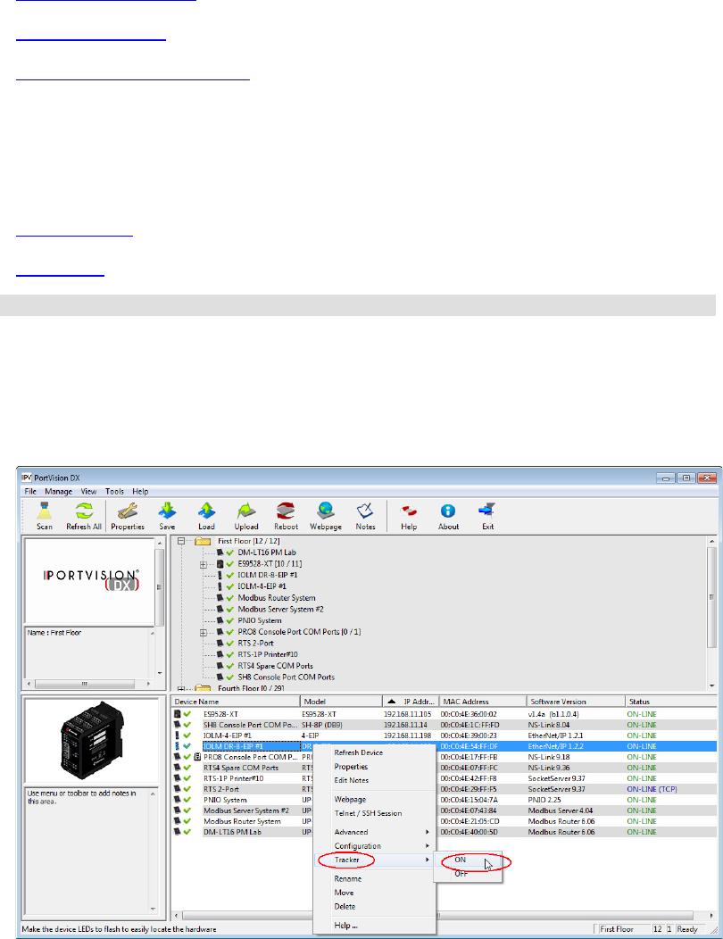Viewport: 723px width, 939px height.
Task: Click the Help toolbar icon
Action: 409,516
